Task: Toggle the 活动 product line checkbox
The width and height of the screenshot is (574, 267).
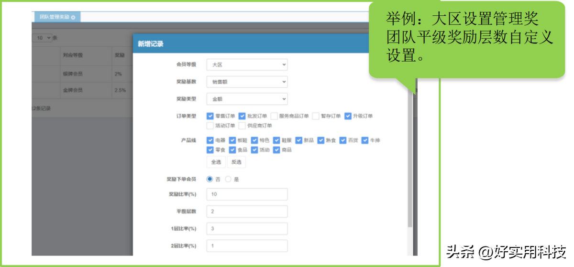Action: tap(254, 150)
